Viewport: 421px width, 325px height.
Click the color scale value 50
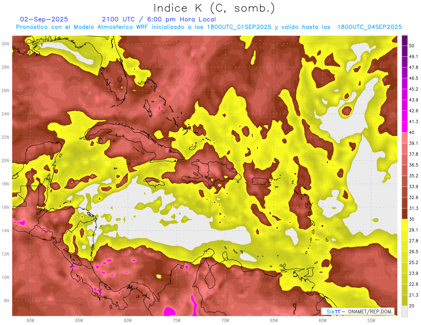pyautogui.click(x=412, y=46)
